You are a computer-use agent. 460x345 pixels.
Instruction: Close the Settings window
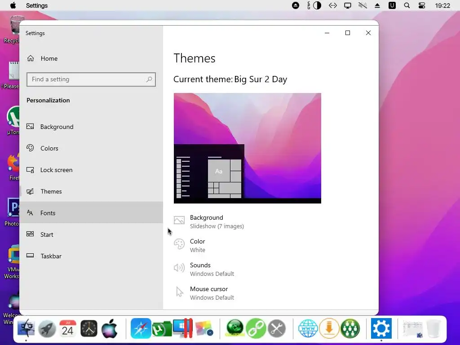[368, 33]
